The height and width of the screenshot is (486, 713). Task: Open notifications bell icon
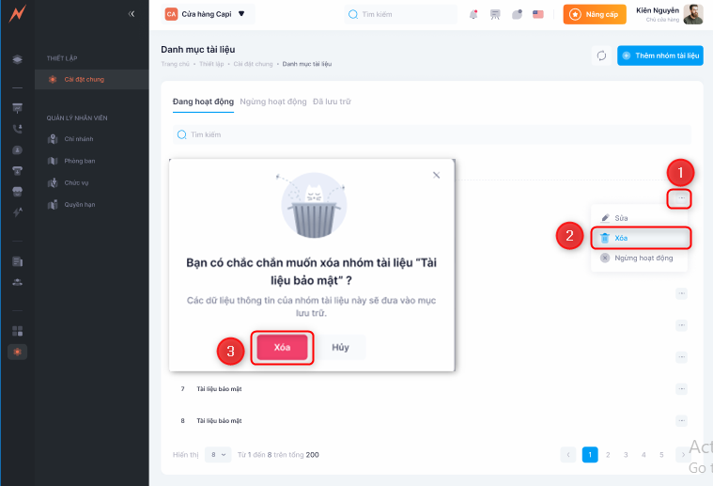coord(473,14)
